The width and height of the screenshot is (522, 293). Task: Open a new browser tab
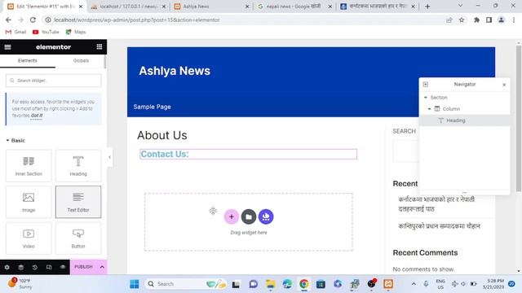coord(427,7)
